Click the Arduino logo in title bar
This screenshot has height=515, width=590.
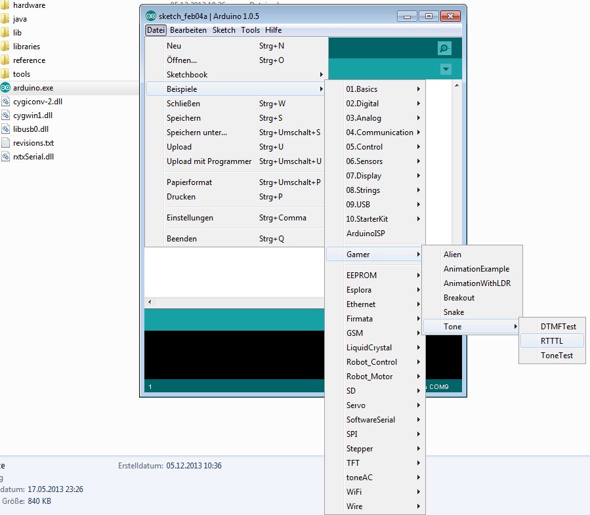(x=151, y=16)
